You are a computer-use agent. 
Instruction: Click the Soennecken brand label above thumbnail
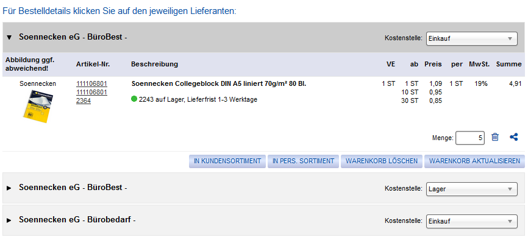coord(38,84)
